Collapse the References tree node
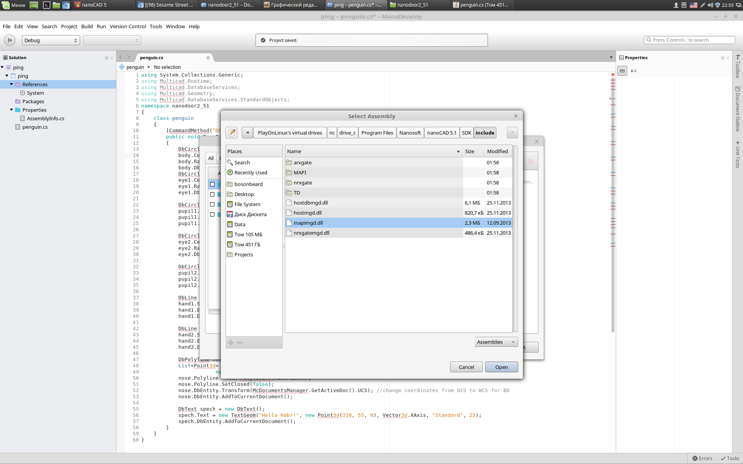 point(12,84)
